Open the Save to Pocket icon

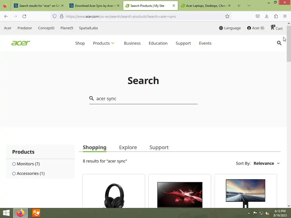pos(258,16)
